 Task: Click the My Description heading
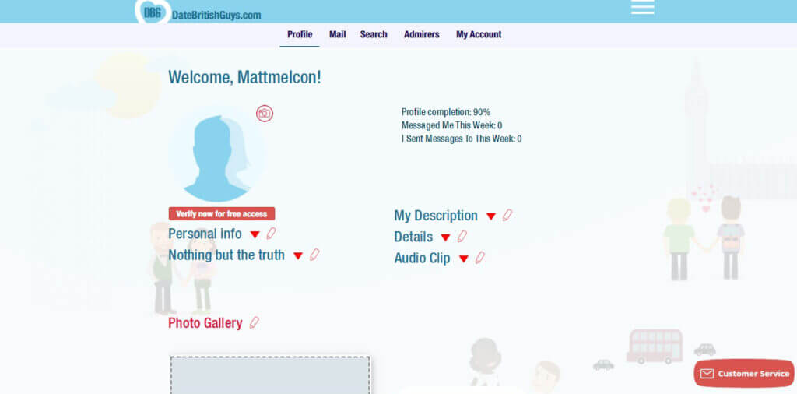click(436, 216)
